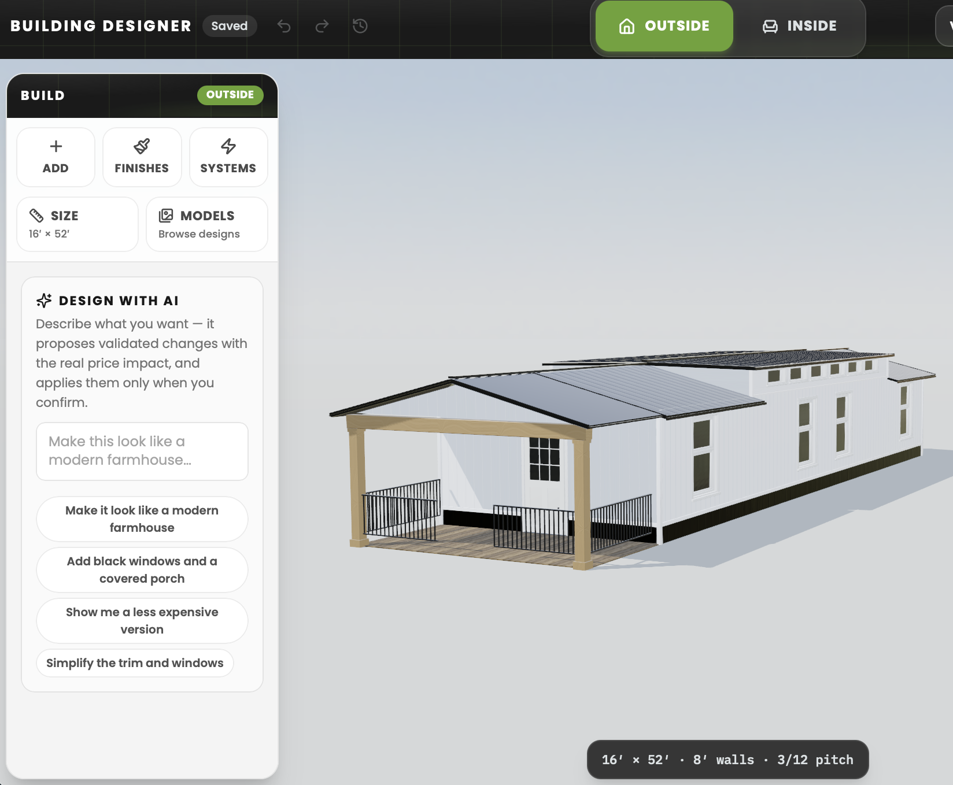The height and width of the screenshot is (785, 953).
Task: Open MODELS Browse designs card
Action: [207, 224]
